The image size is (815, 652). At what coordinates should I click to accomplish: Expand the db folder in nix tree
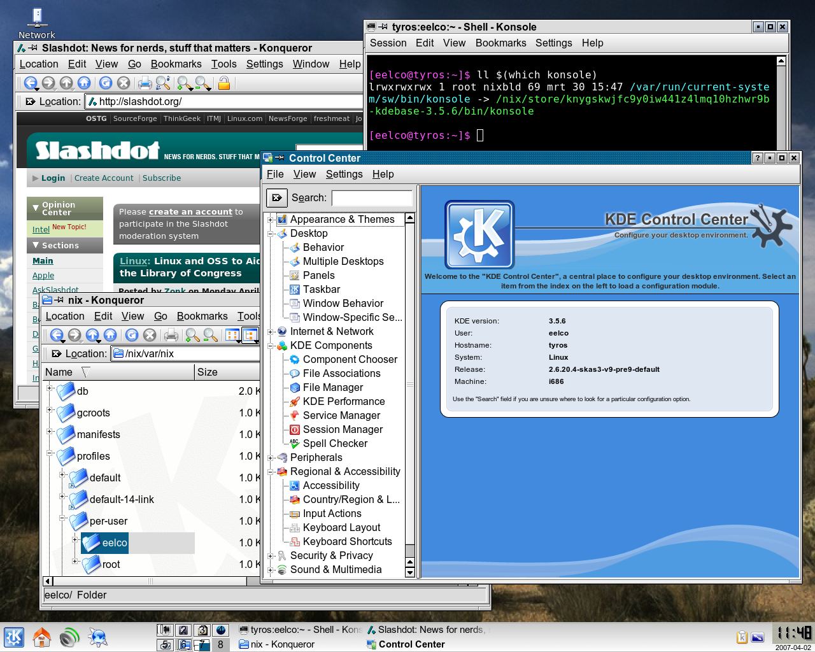(x=50, y=387)
